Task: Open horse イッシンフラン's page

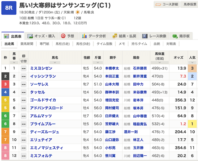Action: (43, 76)
